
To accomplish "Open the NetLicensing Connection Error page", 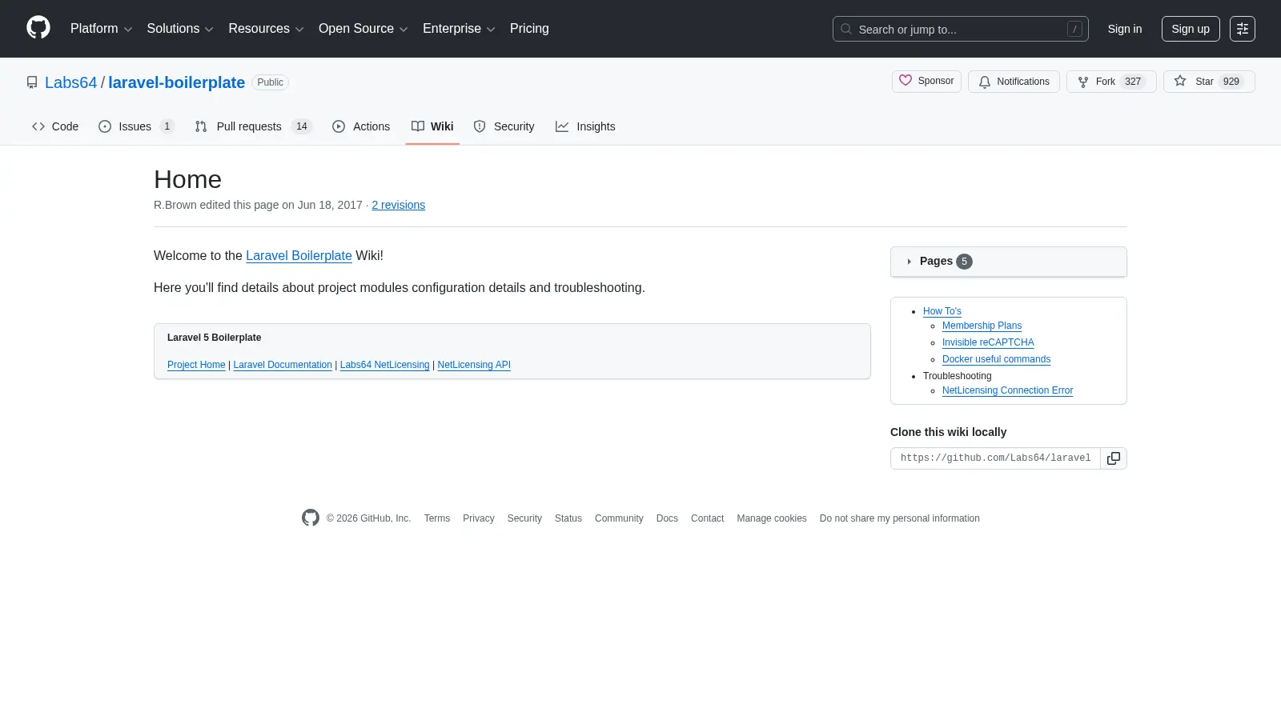I will click(x=1007, y=390).
